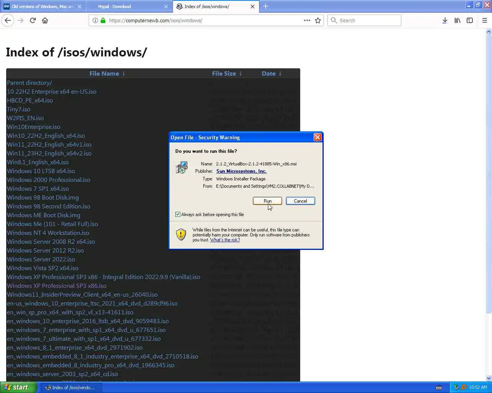This screenshot has height=393, width=492.
Task: Open "What's the risk?" link
Action: 225,240
